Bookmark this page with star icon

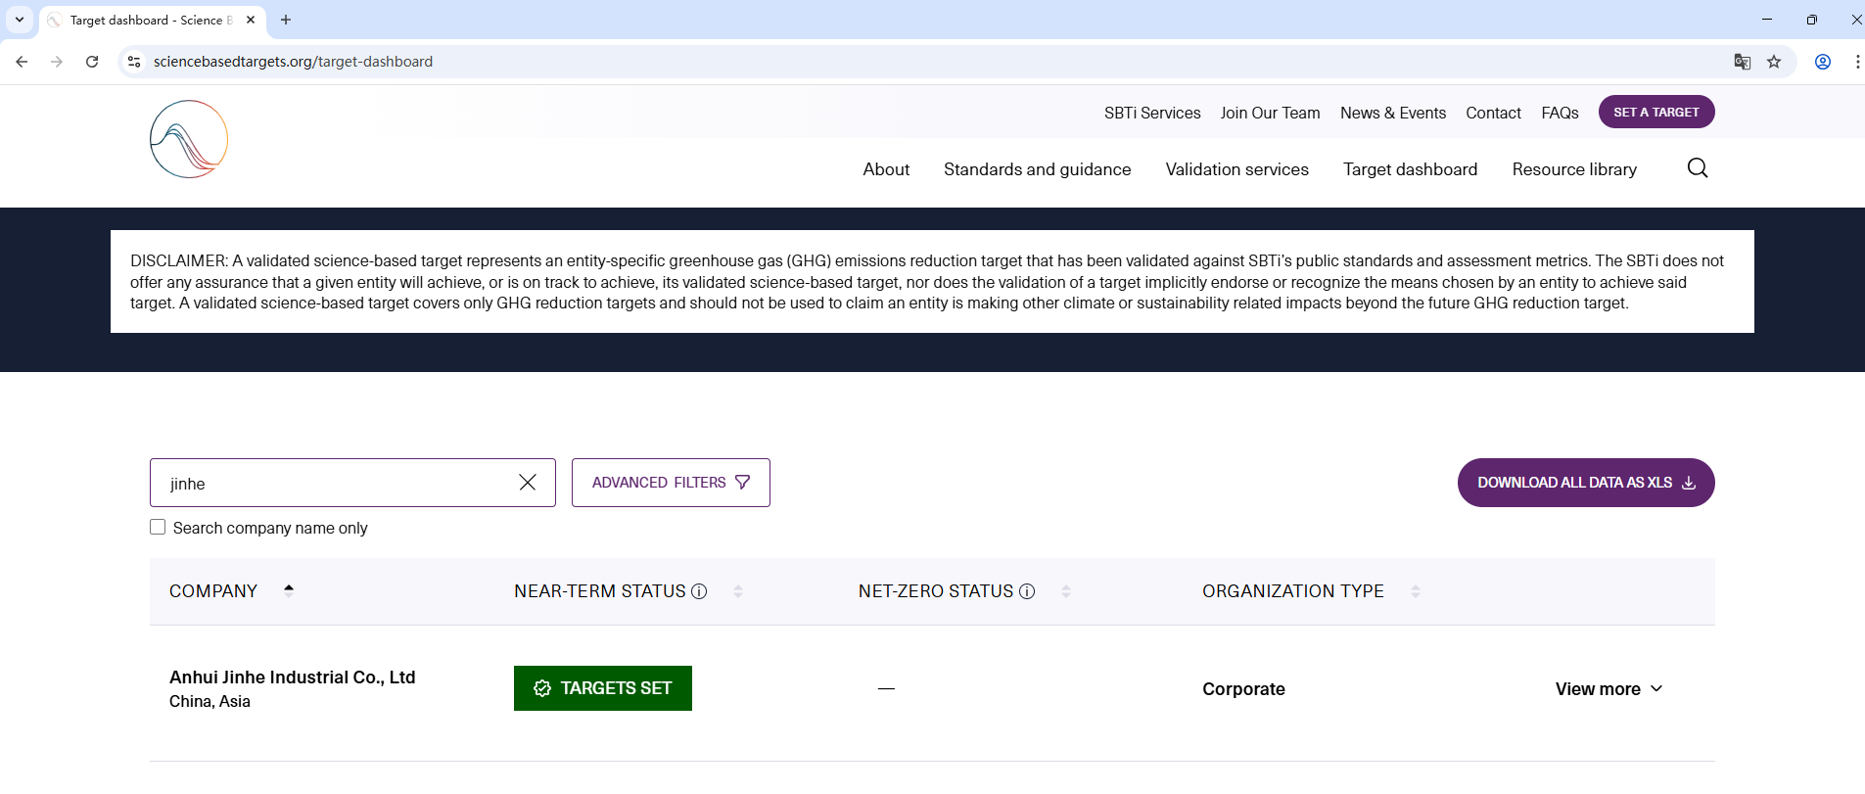(x=1774, y=62)
